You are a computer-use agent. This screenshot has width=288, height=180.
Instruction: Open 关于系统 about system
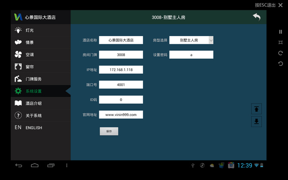(x=40, y=116)
